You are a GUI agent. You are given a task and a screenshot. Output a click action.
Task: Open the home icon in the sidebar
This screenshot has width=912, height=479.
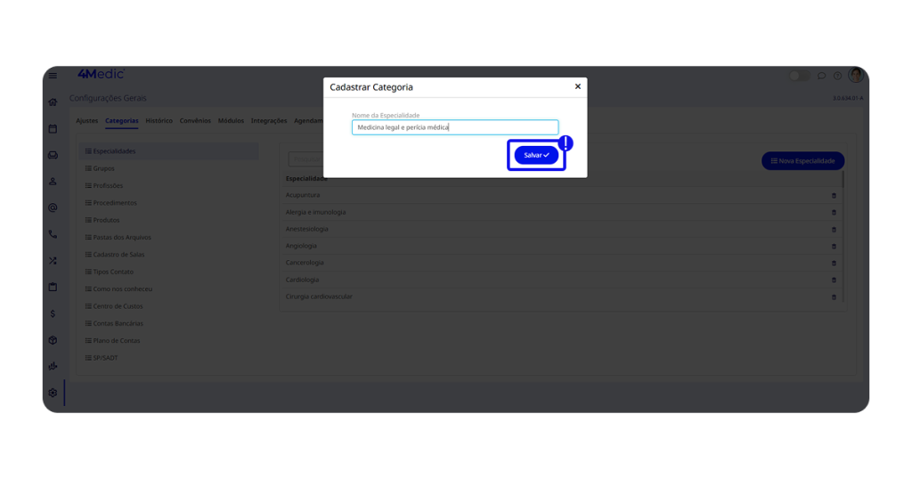[x=53, y=102]
